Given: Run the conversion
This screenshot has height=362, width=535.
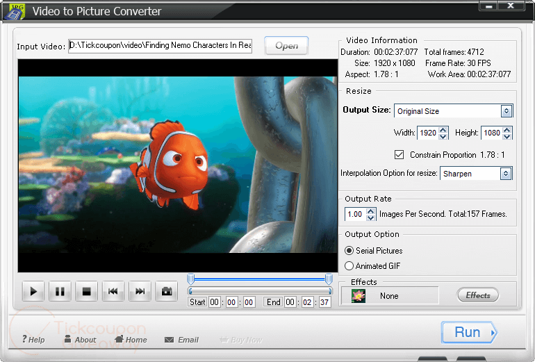Looking at the screenshot, I should click(470, 332).
